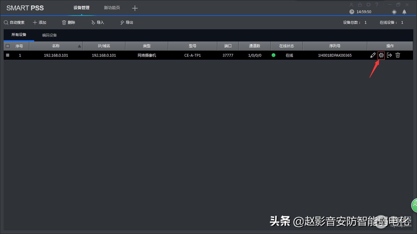The image size is (417, 234).
Task: Click 删除 delete toolbar button
Action: click(x=68, y=23)
